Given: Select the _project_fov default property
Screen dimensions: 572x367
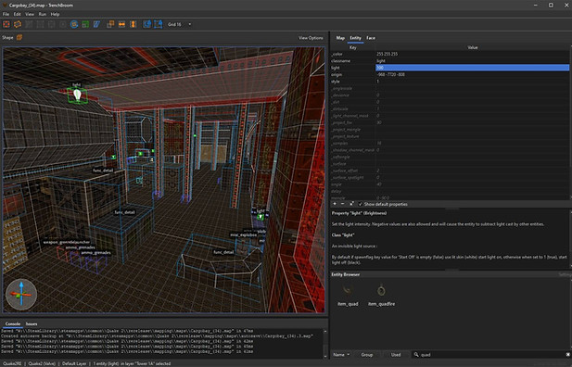Looking at the screenshot, I should (450, 122).
